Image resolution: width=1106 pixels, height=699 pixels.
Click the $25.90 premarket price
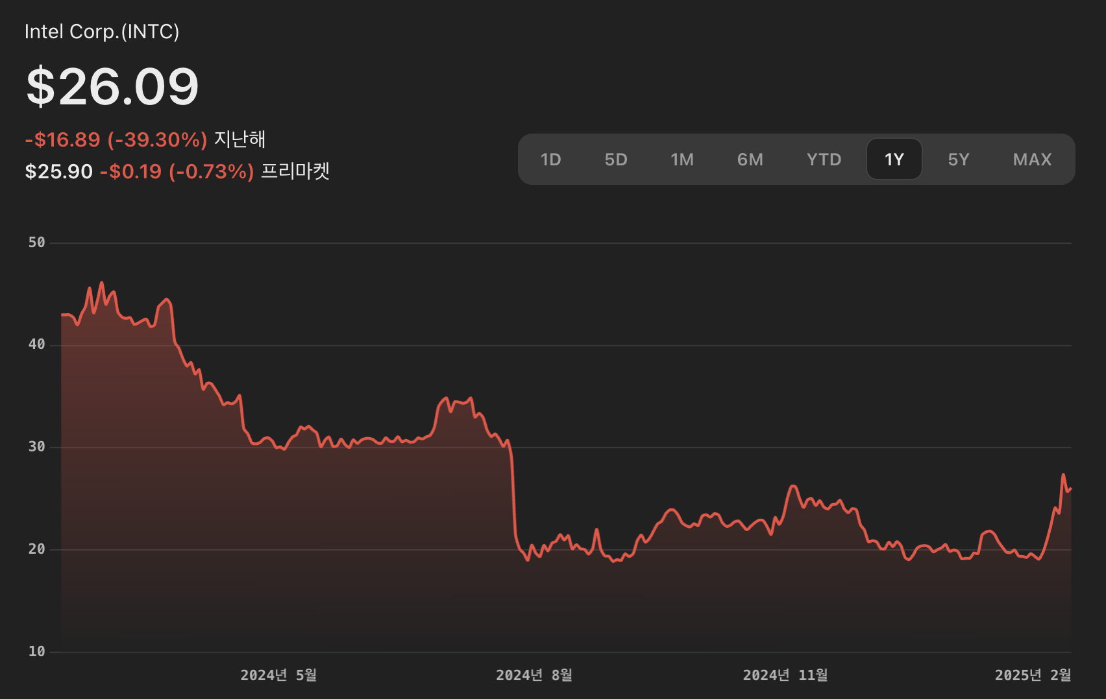[x=59, y=171]
